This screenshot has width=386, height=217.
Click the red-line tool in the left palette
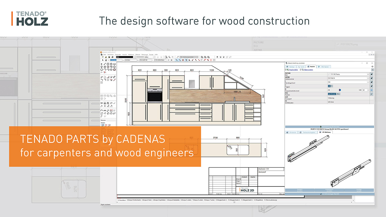(115, 79)
